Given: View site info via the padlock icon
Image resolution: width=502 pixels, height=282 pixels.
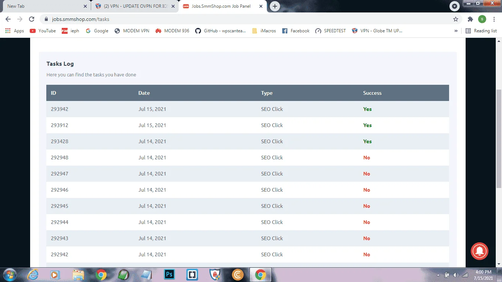Looking at the screenshot, I should (x=46, y=19).
